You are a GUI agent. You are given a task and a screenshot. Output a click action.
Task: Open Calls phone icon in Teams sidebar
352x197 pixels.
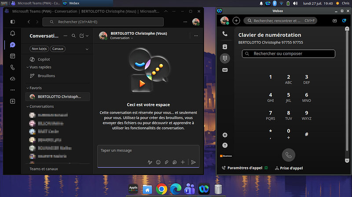(x=13, y=67)
